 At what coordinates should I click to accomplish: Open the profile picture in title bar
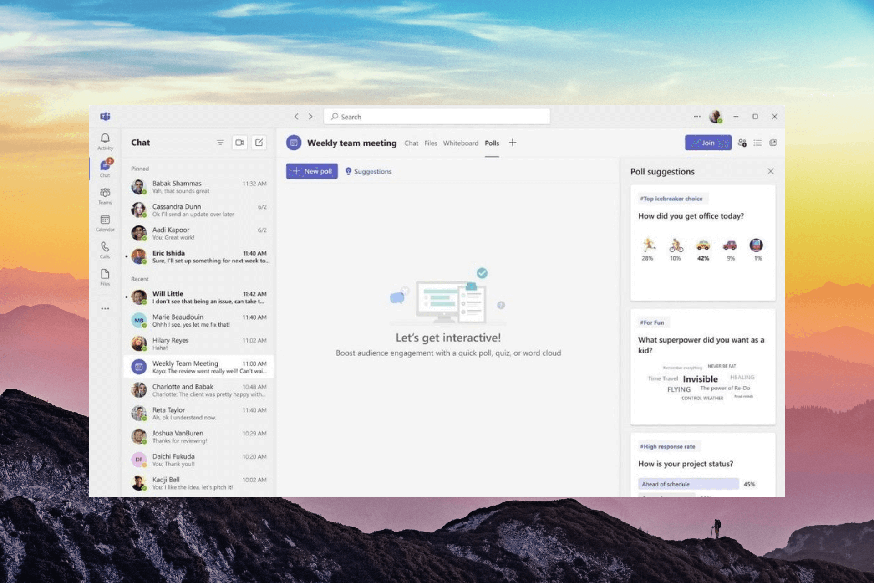(x=716, y=117)
